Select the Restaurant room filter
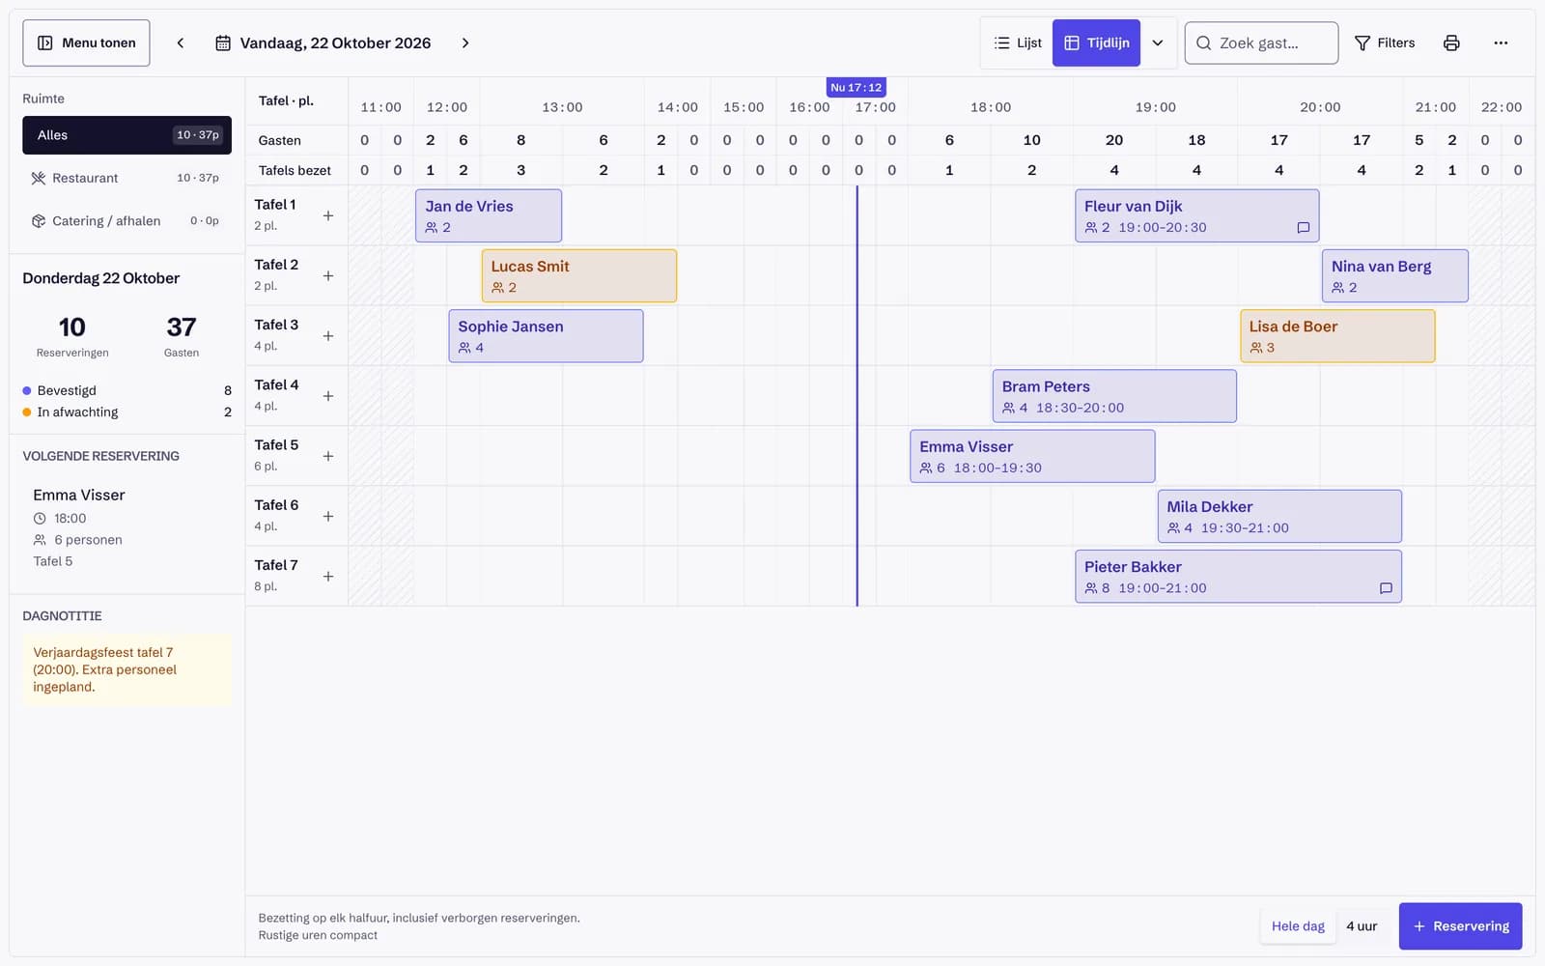Viewport: 1545px width, 966px height. coord(127,178)
